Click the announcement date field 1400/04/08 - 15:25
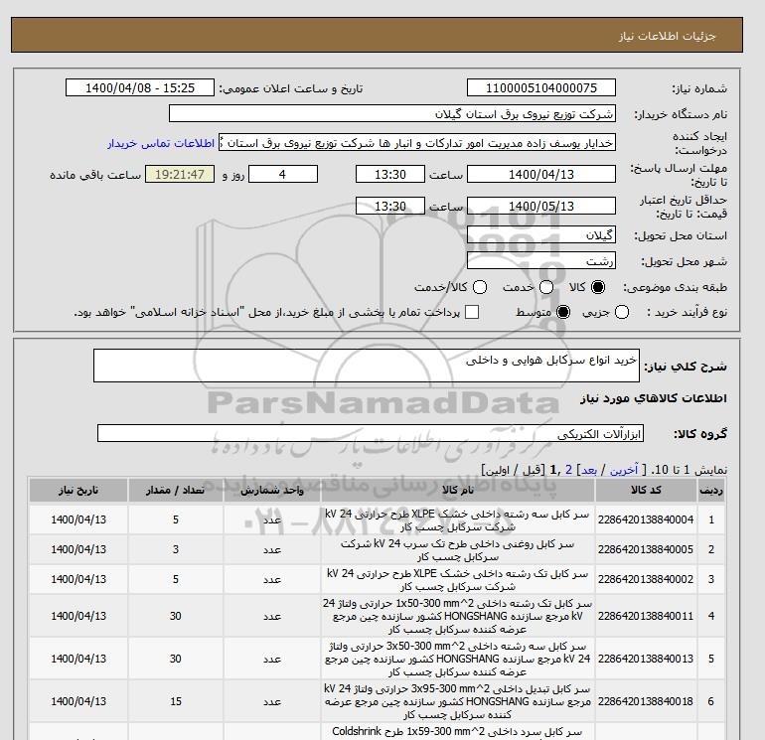Image resolution: width=765 pixels, height=740 pixels. pos(139,87)
